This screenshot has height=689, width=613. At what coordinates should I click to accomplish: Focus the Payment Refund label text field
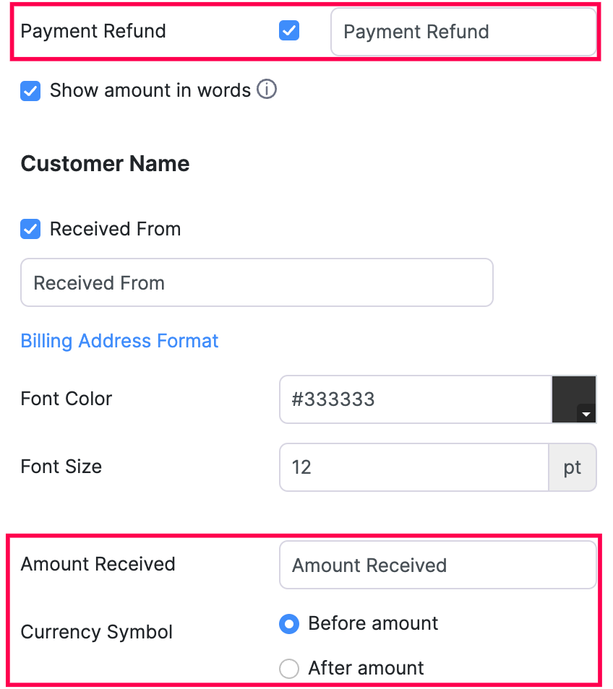coord(463,32)
